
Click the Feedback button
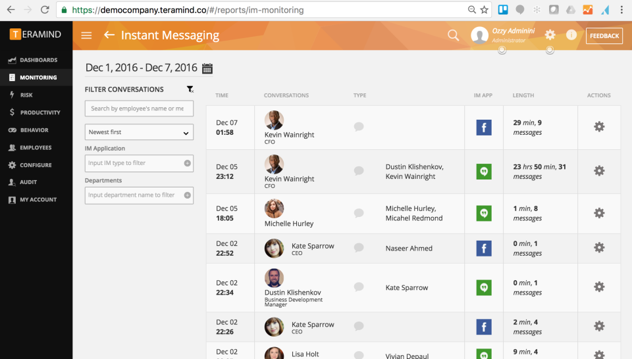click(x=604, y=36)
